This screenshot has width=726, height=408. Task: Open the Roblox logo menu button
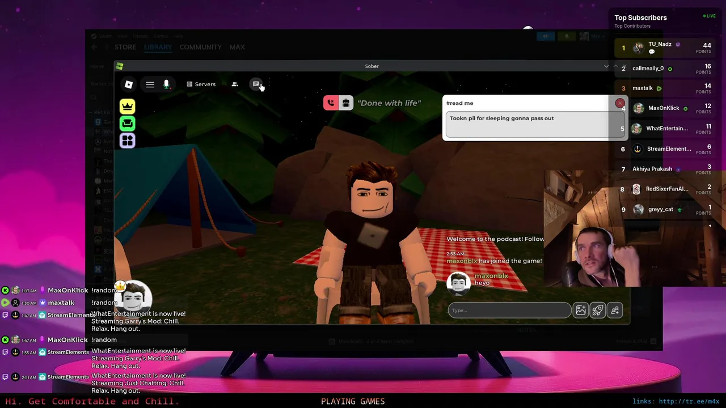[x=129, y=84]
